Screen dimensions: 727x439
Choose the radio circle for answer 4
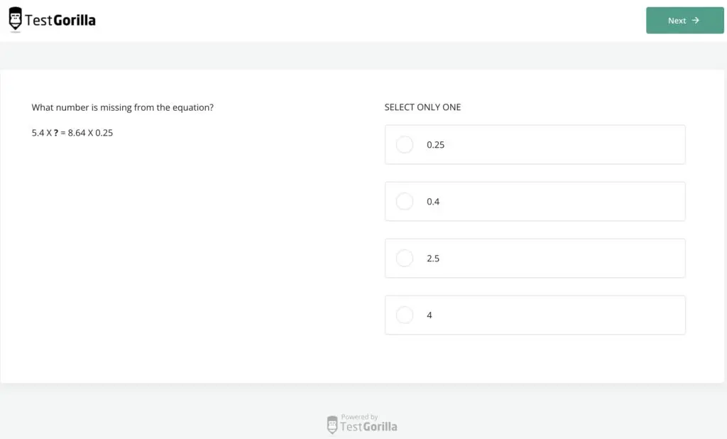tap(404, 315)
